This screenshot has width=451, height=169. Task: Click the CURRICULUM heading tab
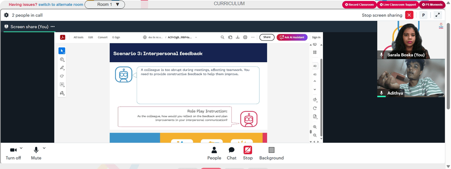229,4
